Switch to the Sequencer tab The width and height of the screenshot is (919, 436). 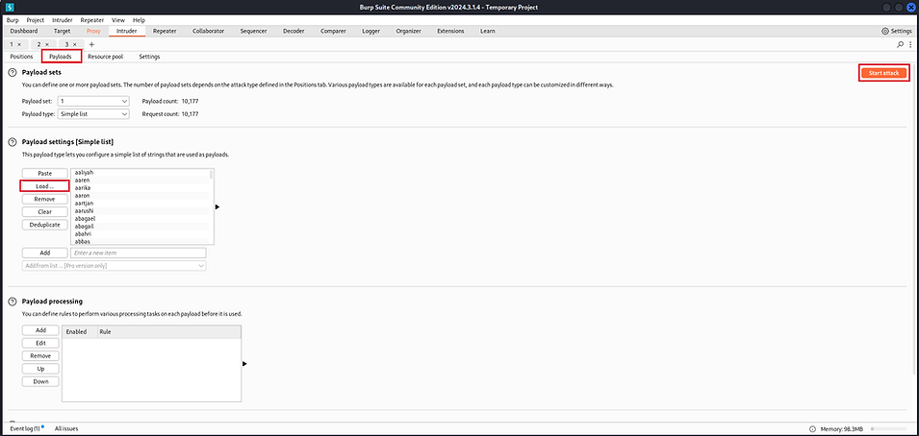coord(254,31)
